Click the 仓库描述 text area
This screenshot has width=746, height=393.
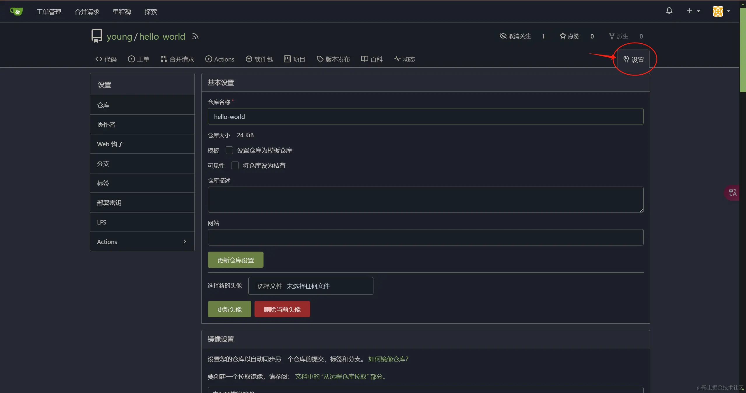(x=425, y=199)
